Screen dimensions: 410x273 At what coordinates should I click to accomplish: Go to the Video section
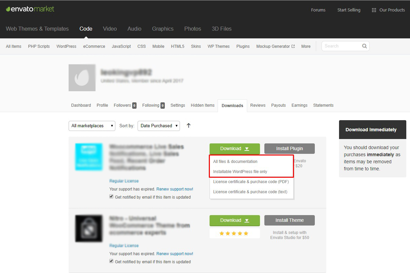pos(110,29)
